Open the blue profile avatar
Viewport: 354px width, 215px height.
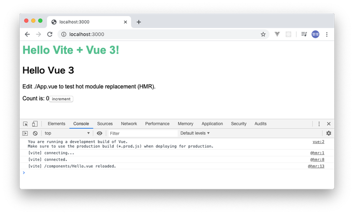coord(316,34)
